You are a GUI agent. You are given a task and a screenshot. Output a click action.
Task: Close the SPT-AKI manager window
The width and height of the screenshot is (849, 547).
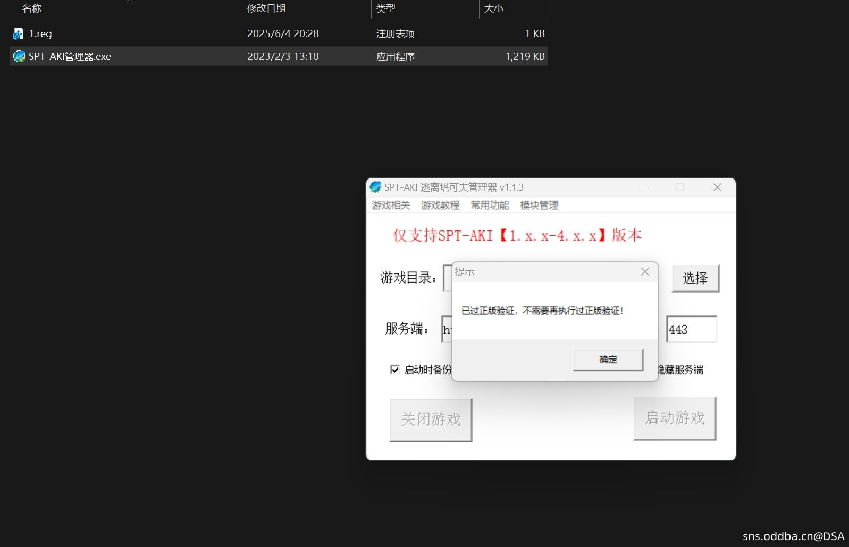click(x=717, y=187)
